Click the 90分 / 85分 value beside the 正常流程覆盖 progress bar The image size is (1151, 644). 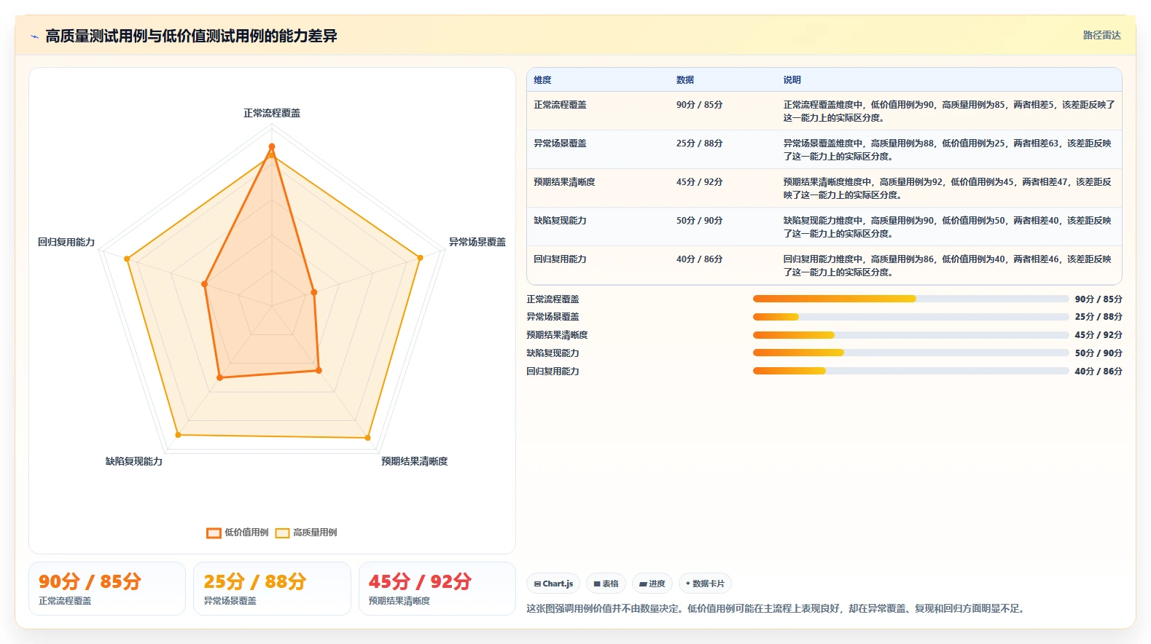(1099, 299)
